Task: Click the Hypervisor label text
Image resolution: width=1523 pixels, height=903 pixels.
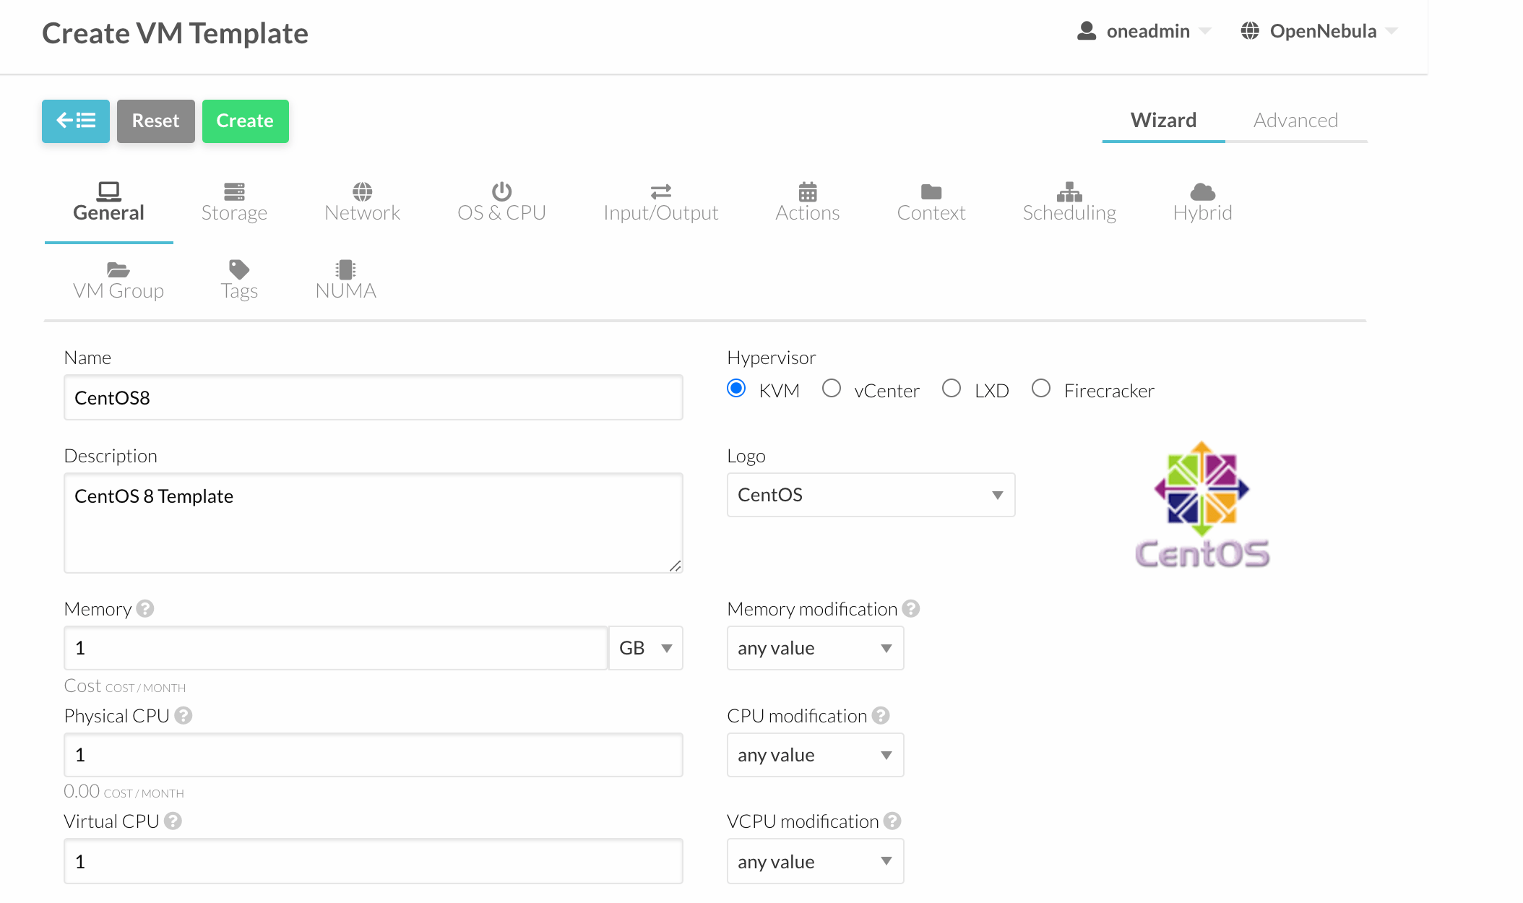Action: (x=771, y=358)
